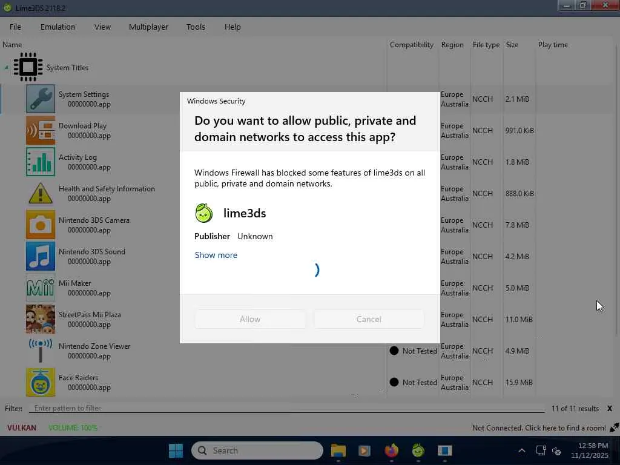Click the multiplayer connection plug icon

coord(614,427)
